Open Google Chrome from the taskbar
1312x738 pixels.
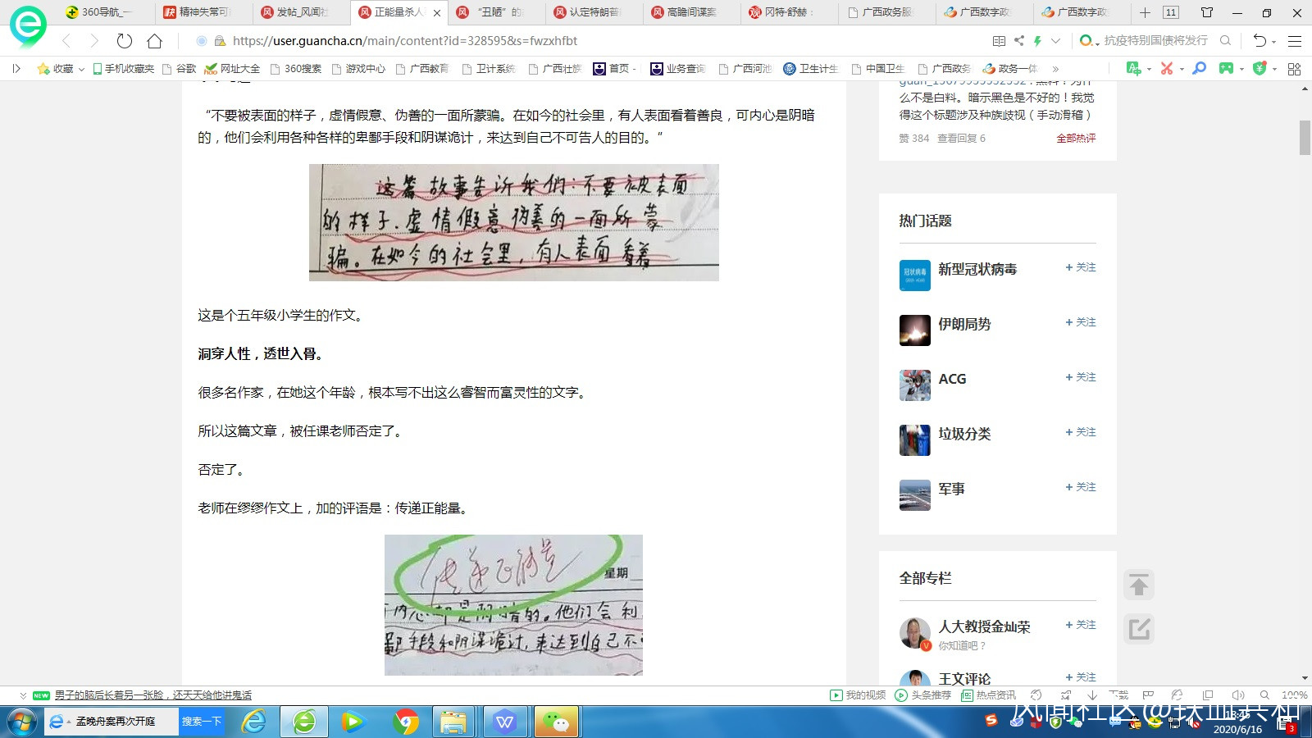[405, 722]
